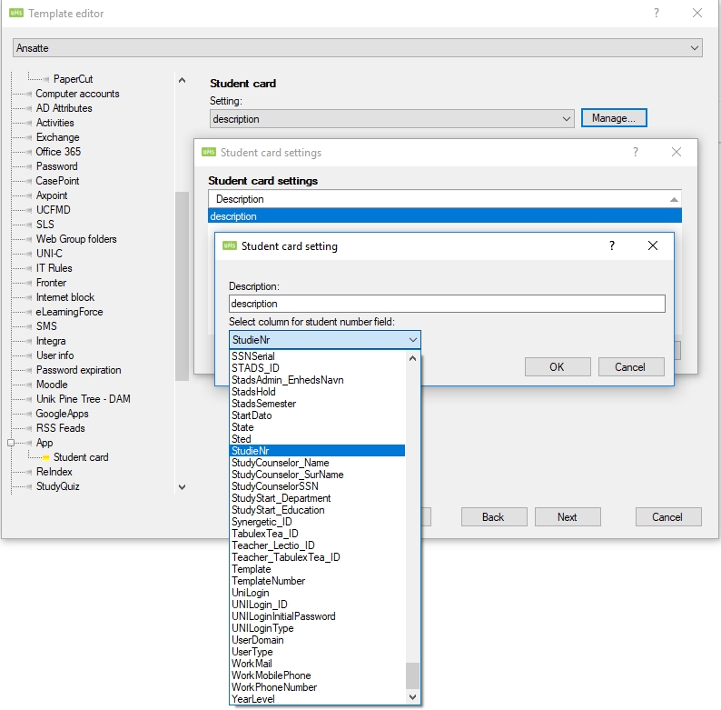The height and width of the screenshot is (710, 721).
Task: Close the Student card setting dialog
Action: (x=653, y=246)
